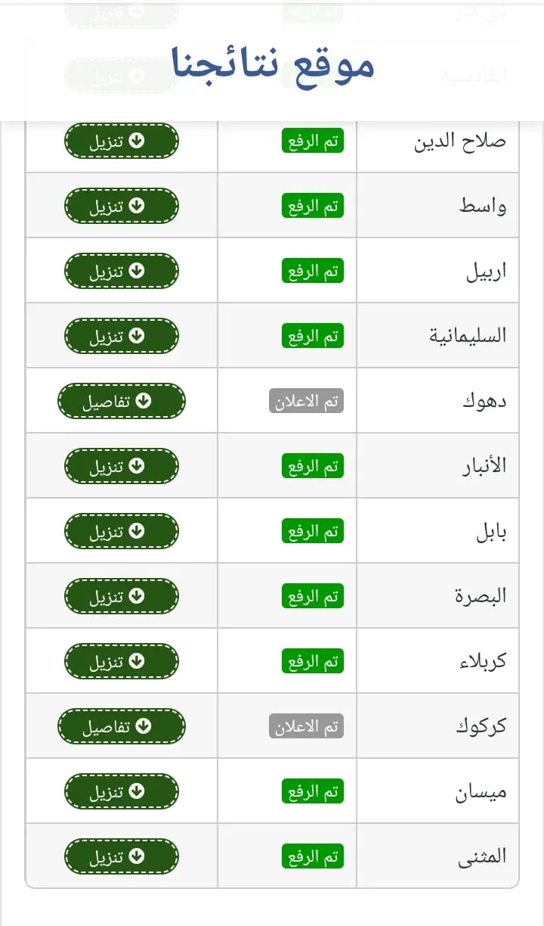The image size is (544, 926).
Task: Select the كربلاء governorate name
Action: (x=481, y=661)
